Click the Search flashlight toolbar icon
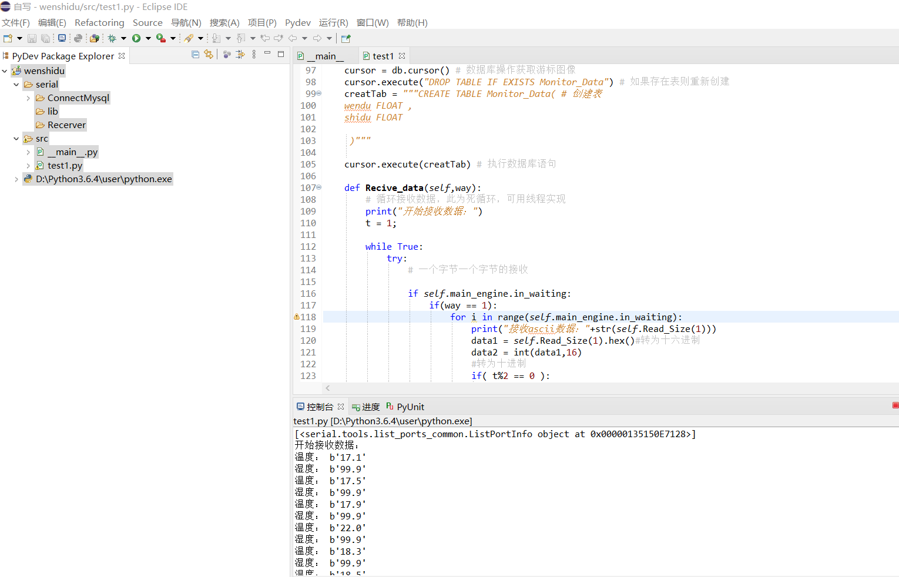 click(189, 38)
